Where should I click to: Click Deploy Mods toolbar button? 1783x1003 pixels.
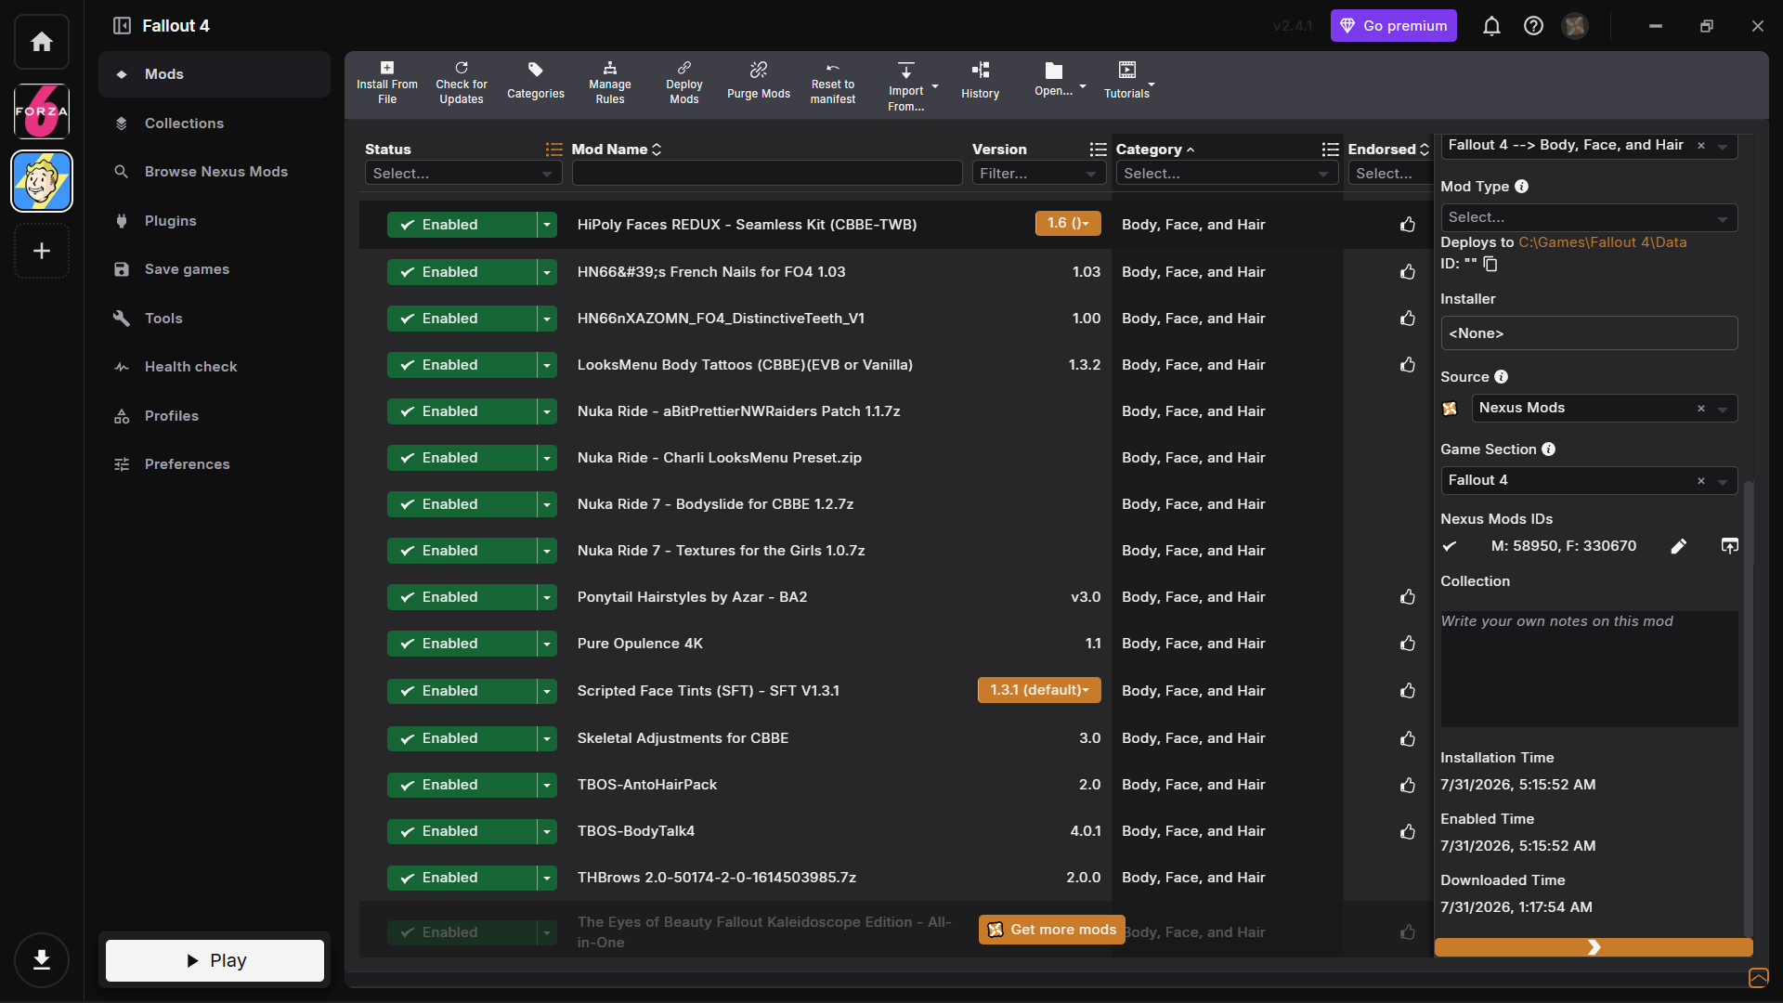point(684,84)
